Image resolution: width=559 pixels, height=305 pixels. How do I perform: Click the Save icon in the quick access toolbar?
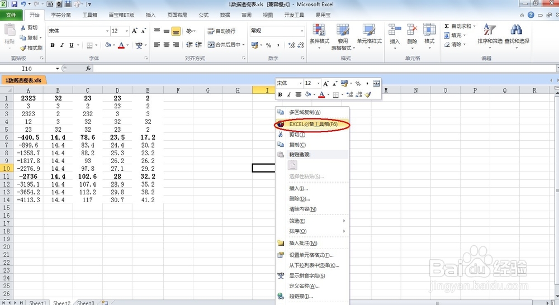pos(15,4)
